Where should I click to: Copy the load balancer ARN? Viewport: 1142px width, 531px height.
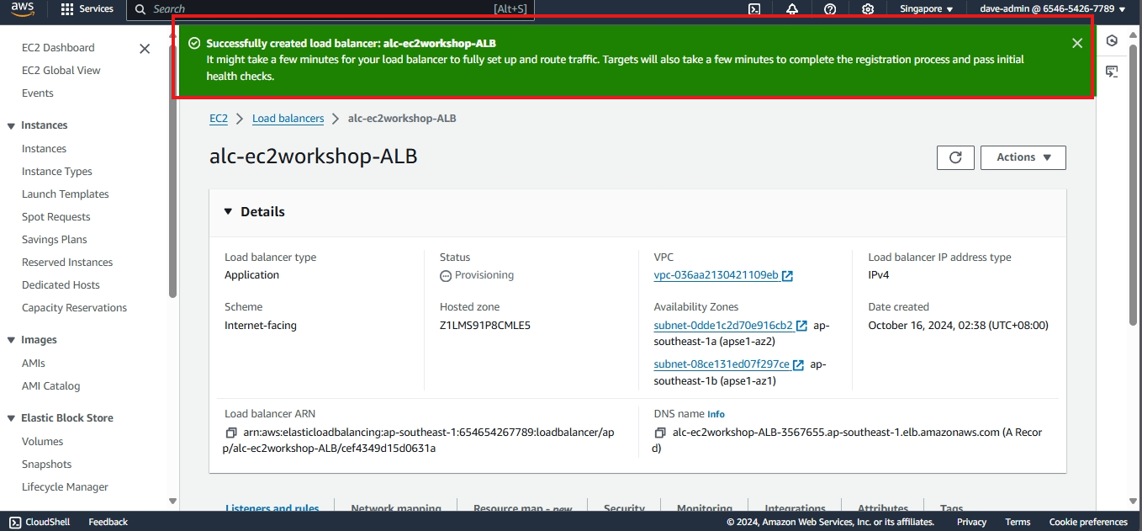pyautogui.click(x=231, y=433)
